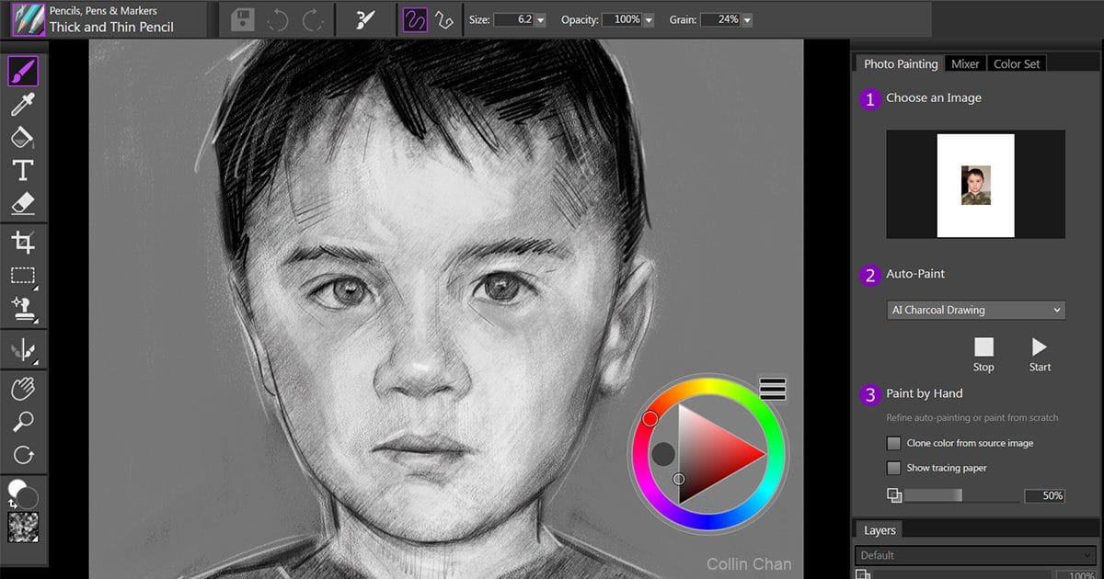This screenshot has height=579, width=1104.
Task: Adjust the tracing paper opacity slider
Action: [x=961, y=495]
